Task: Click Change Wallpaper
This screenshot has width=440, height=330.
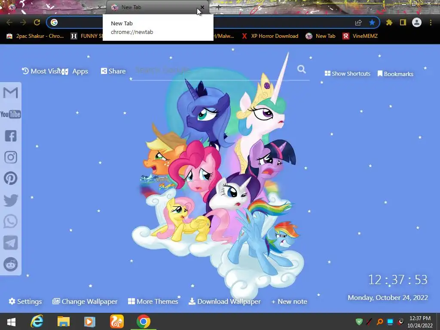Action: [85, 301]
